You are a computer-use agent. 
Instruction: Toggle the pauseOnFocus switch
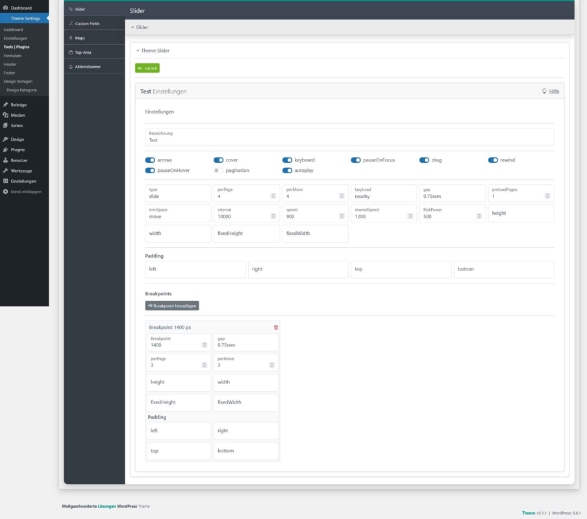click(356, 160)
